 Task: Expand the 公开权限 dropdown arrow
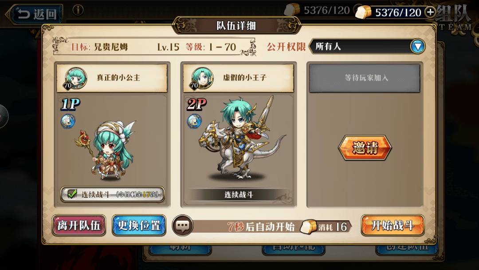(x=417, y=47)
